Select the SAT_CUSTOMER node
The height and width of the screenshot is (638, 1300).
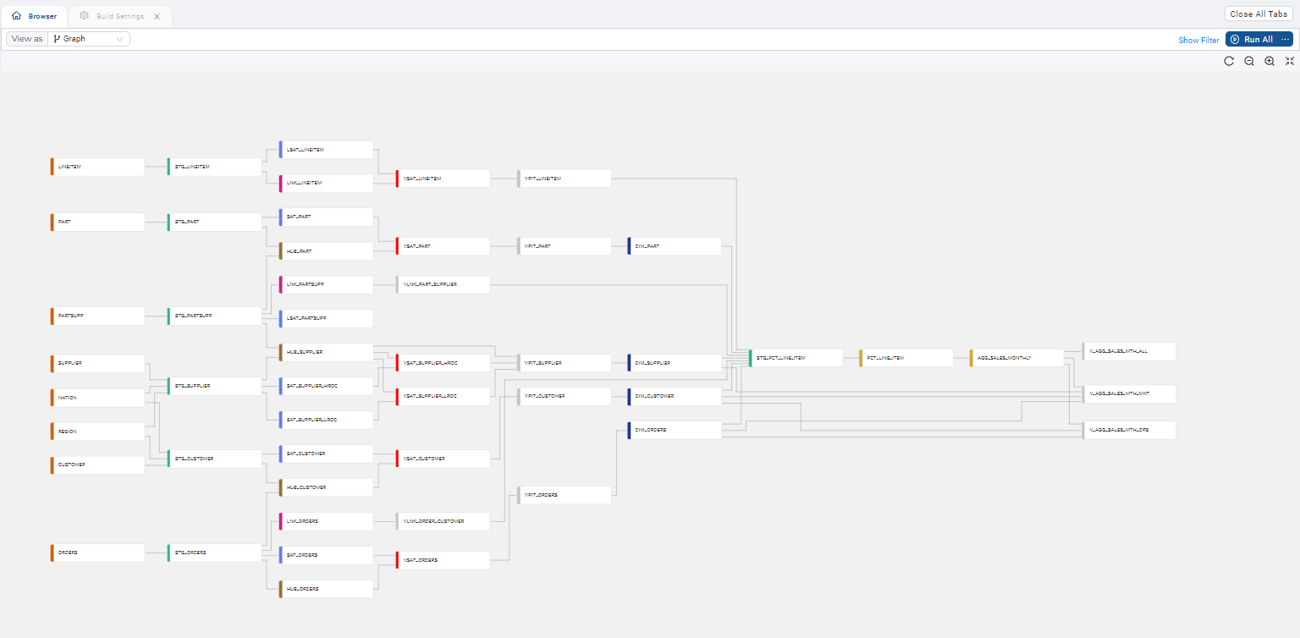326,454
